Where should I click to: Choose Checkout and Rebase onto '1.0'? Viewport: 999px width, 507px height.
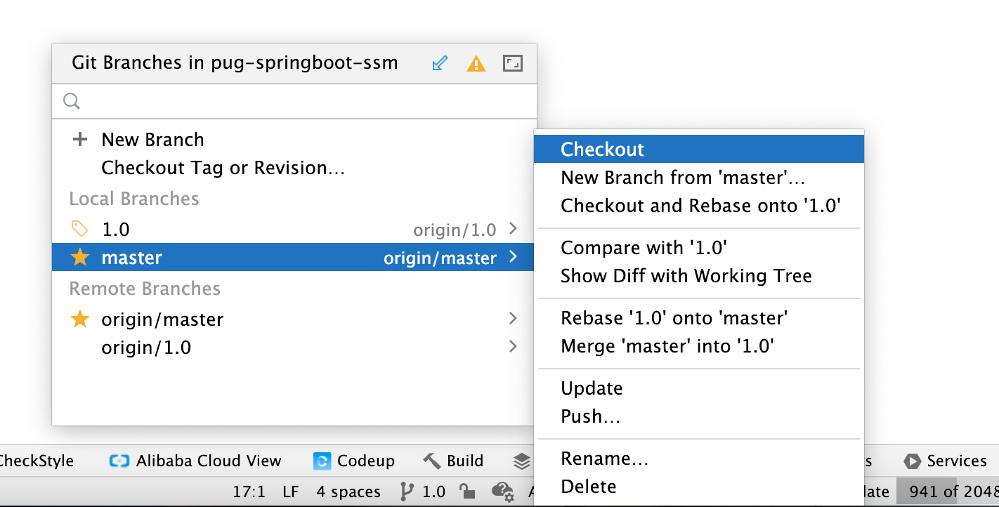(x=699, y=205)
